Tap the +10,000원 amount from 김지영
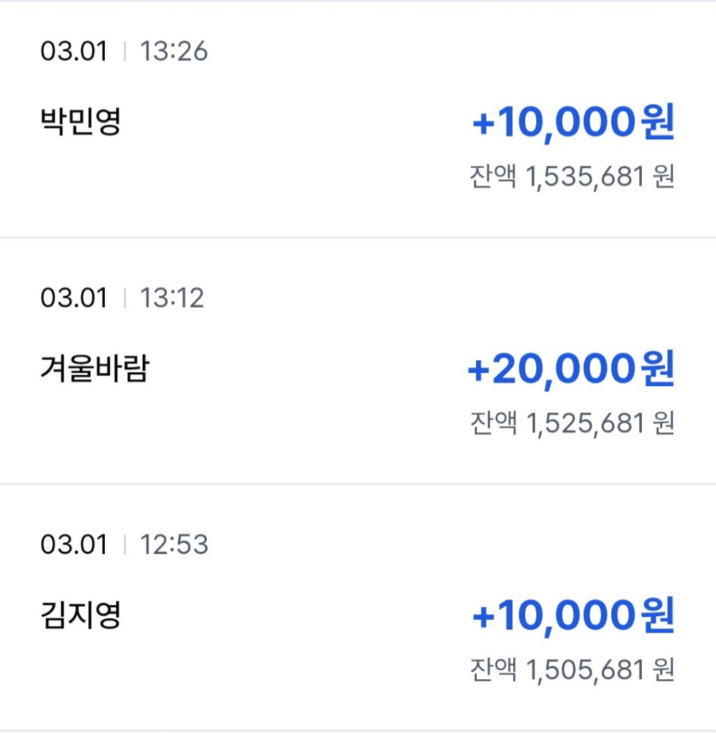The image size is (716, 733). click(x=573, y=616)
